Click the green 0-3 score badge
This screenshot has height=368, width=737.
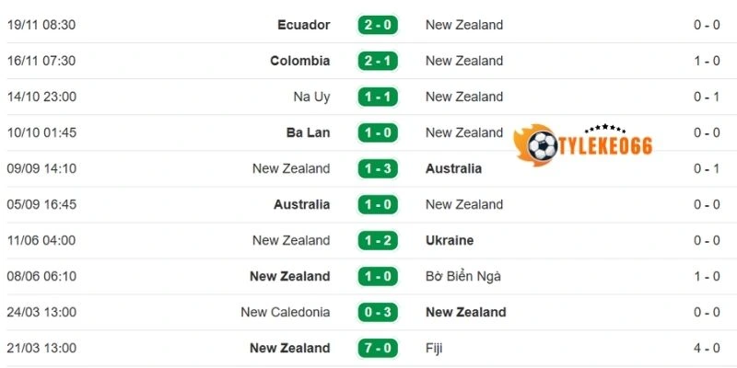click(378, 312)
